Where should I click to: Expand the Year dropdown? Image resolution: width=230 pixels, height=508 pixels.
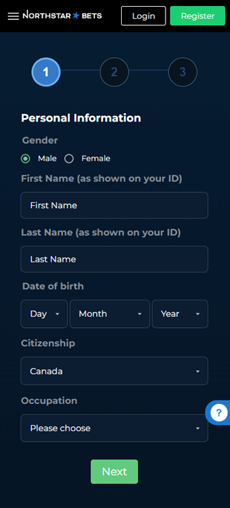click(x=180, y=314)
